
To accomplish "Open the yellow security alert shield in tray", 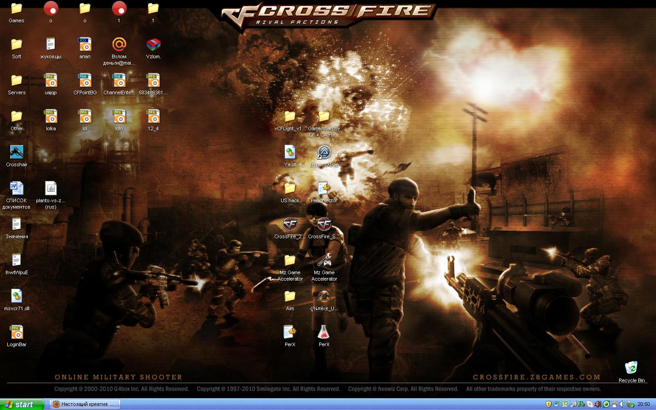I will (548, 404).
